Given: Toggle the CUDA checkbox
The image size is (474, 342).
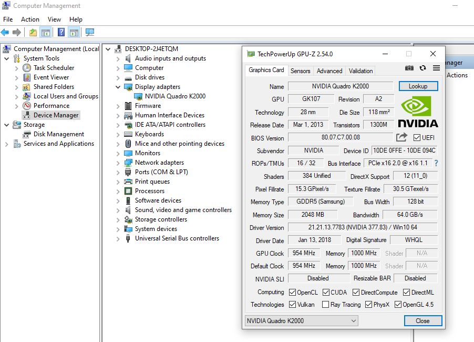Looking at the screenshot, I should 326,292.
